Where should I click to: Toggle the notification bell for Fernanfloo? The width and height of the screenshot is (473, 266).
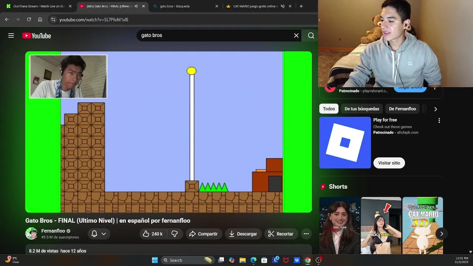tap(94, 234)
